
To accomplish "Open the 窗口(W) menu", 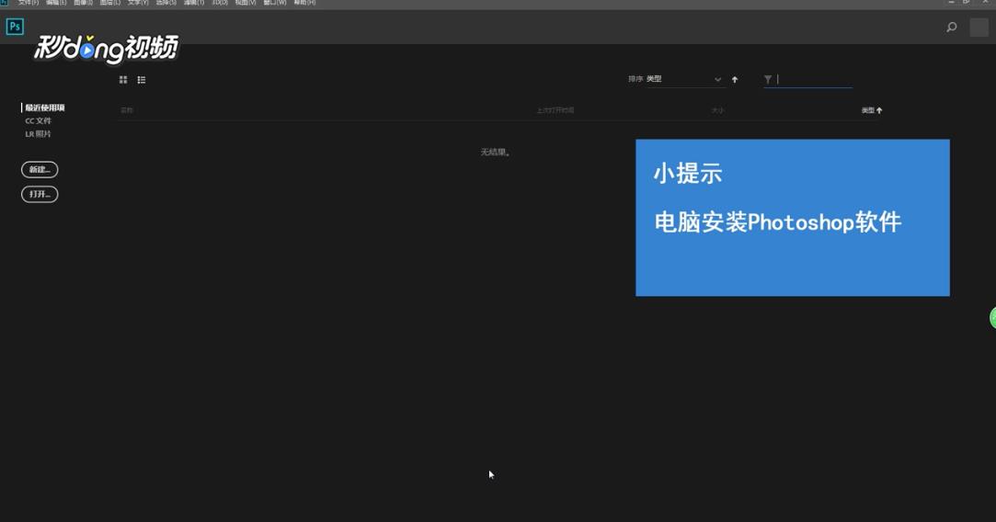I will [275, 3].
